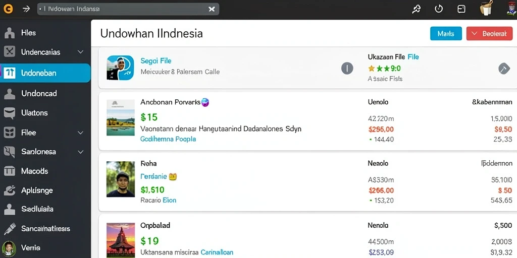Click the power/refresh circle icon
517x258 pixels.
[439, 9]
